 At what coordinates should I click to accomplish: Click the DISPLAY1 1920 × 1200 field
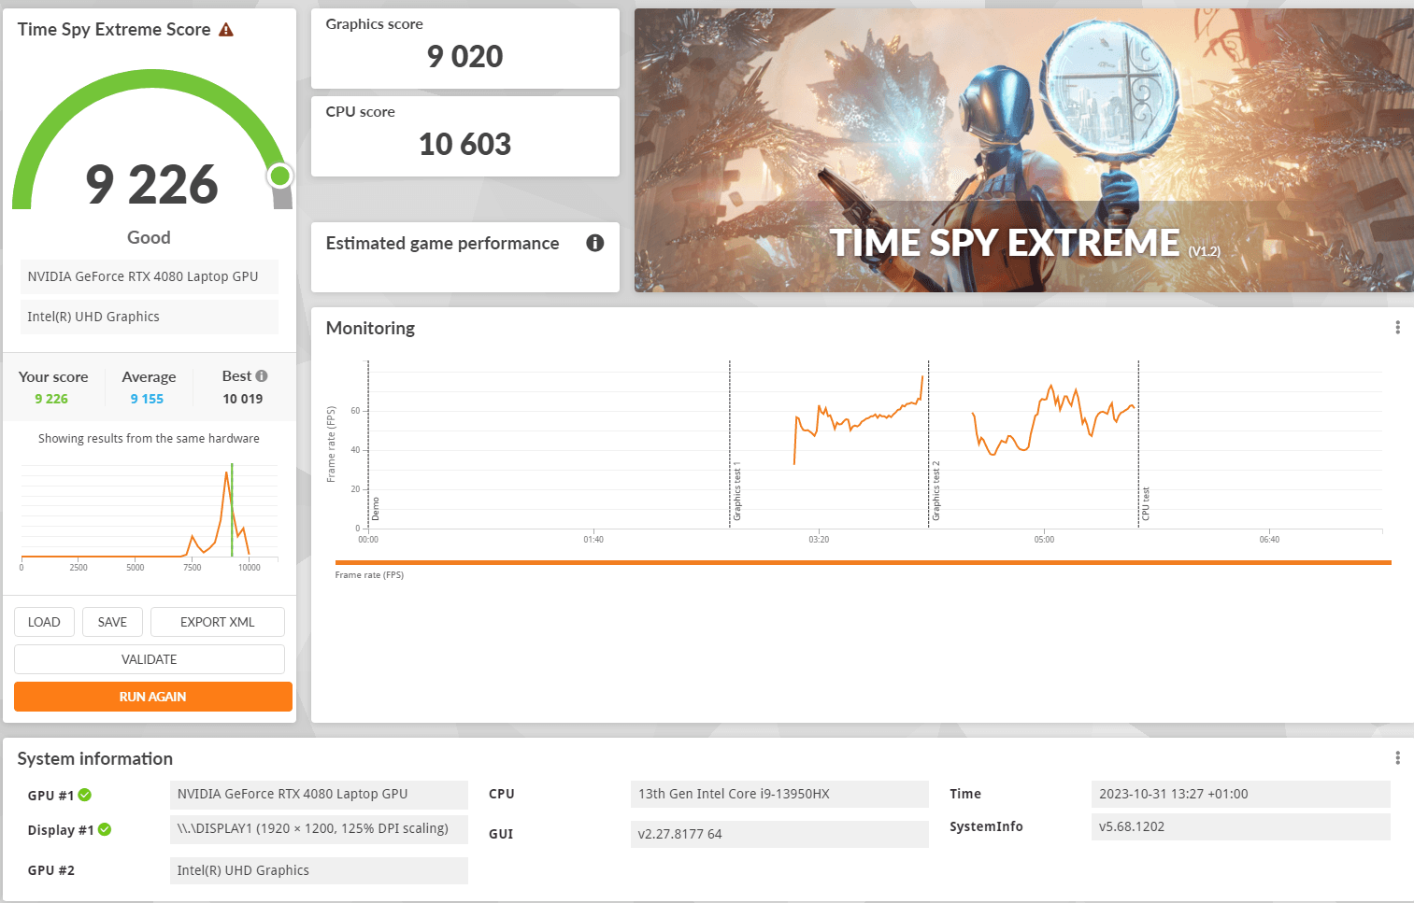pos(319,828)
